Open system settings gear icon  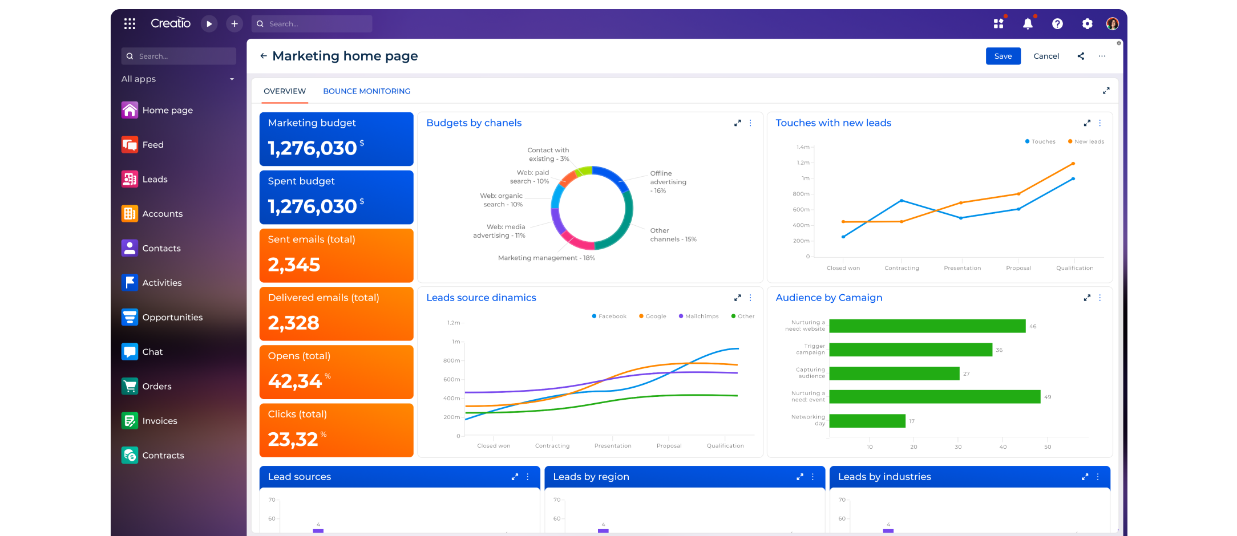tap(1087, 24)
